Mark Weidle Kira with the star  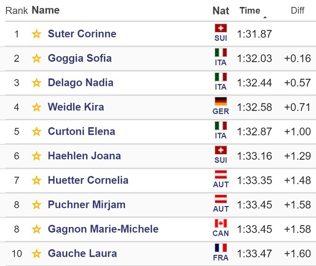[x=37, y=107]
